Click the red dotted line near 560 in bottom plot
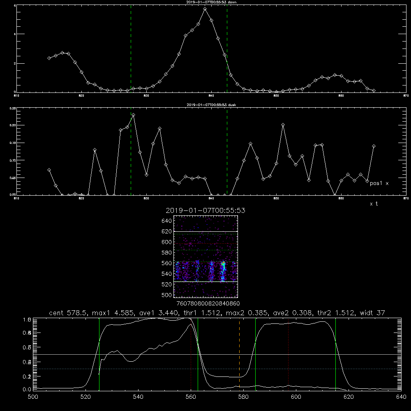The height and width of the screenshot is (411, 411). 191,354
